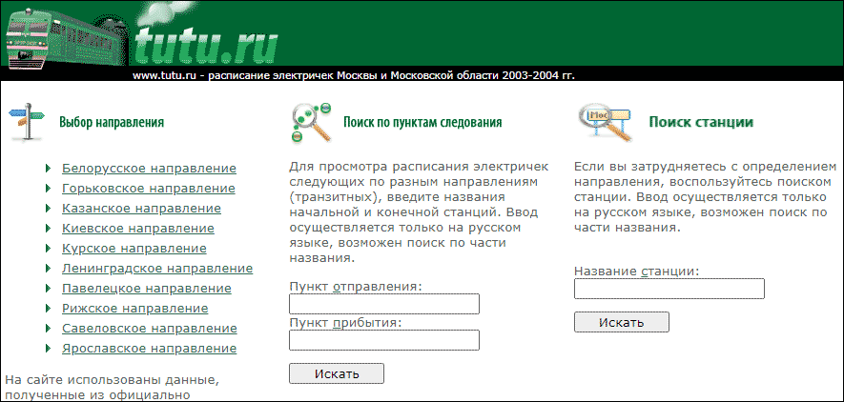The image size is (844, 402).
Task: Focus the Название станции input field
Action: pos(669,289)
